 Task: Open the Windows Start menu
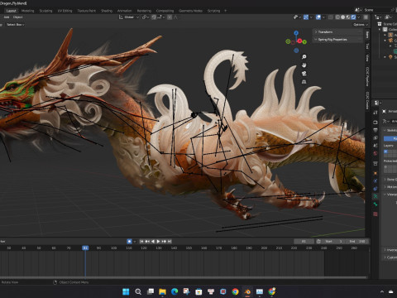pos(126,291)
